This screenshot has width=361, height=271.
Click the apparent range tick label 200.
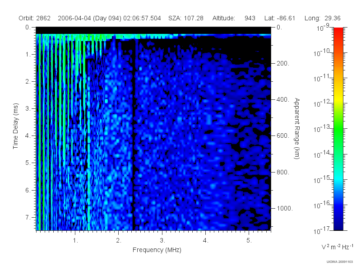pyautogui.click(x=283, y=63)
